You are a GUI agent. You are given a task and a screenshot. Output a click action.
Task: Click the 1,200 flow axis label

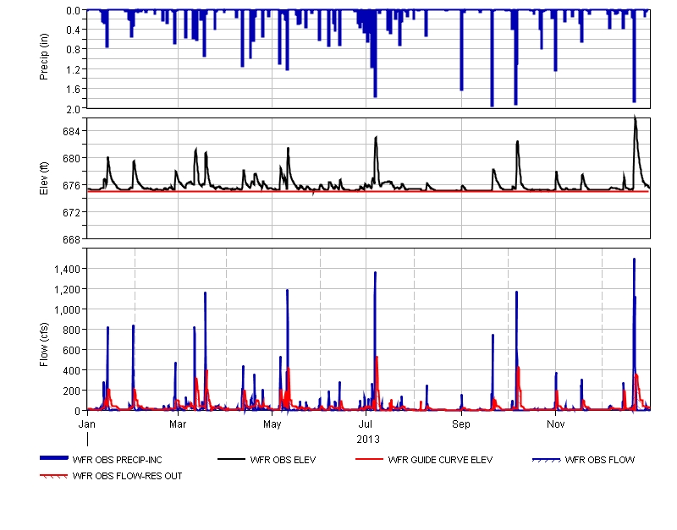pos(68,290)
